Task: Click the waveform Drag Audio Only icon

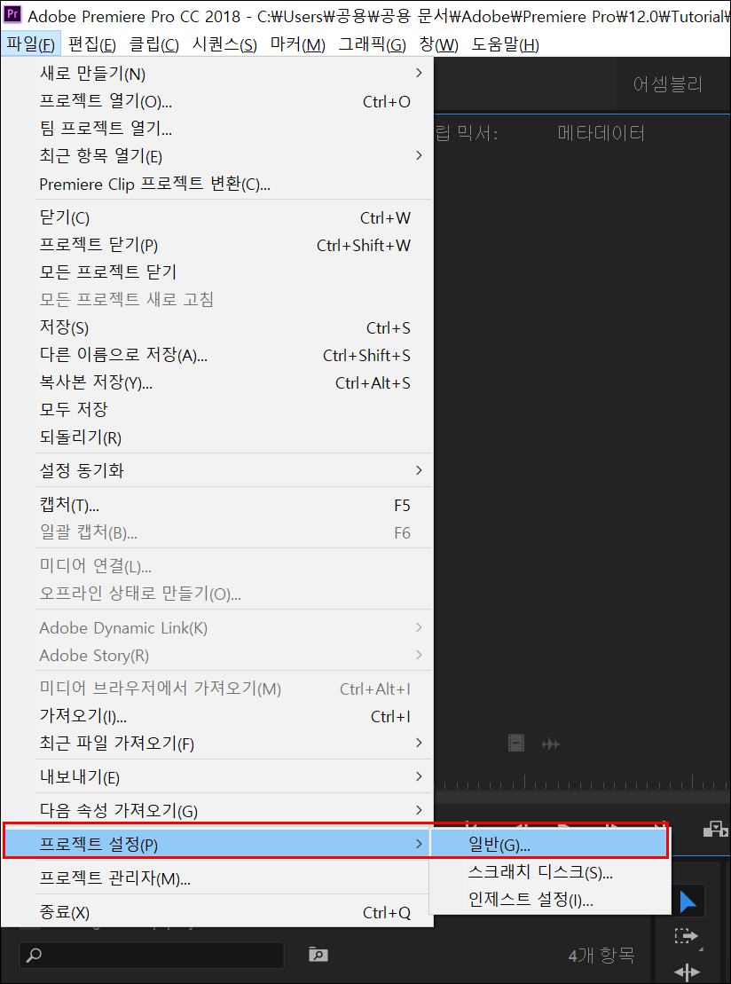Action: click(550, 744)
